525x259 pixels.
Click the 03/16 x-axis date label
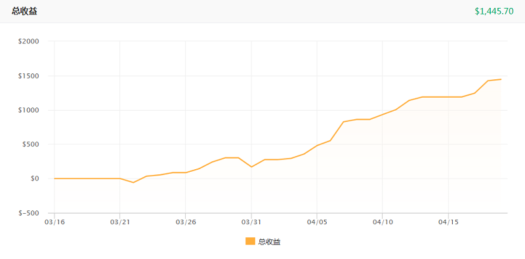[x=54, y=222]
